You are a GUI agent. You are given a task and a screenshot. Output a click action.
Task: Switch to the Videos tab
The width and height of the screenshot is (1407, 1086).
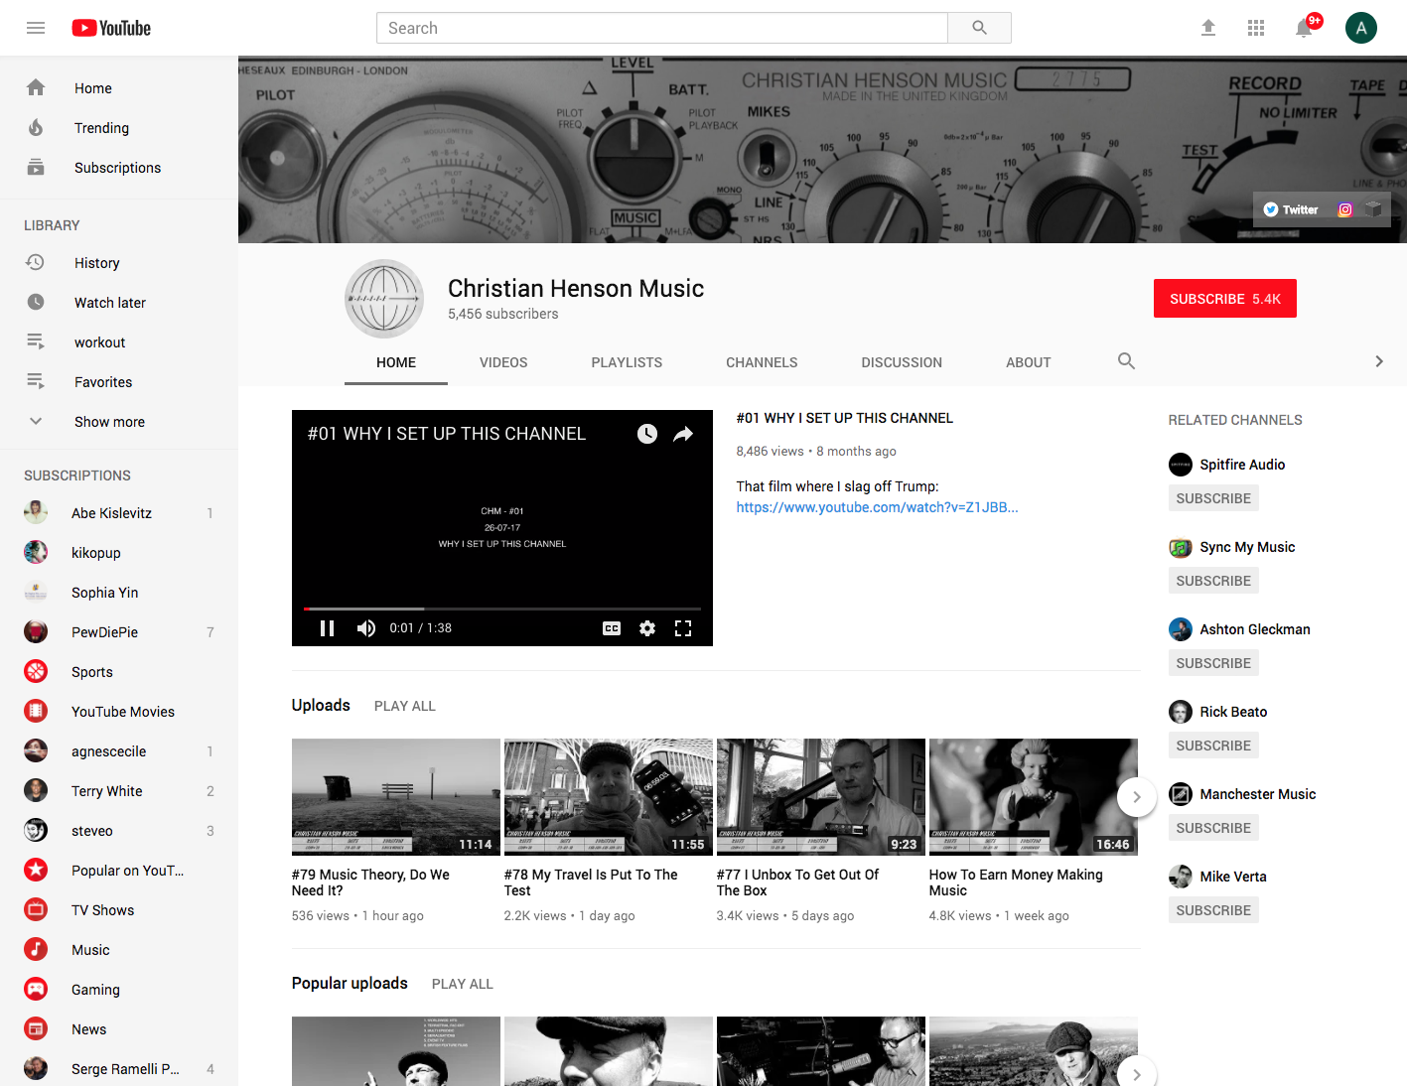[x=503, y=362]
